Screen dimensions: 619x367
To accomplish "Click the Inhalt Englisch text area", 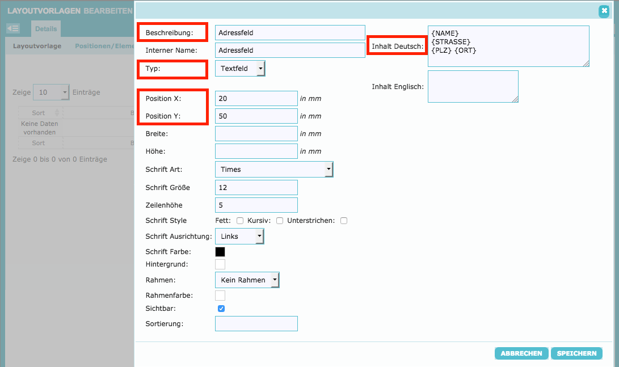I will (473, 86).
